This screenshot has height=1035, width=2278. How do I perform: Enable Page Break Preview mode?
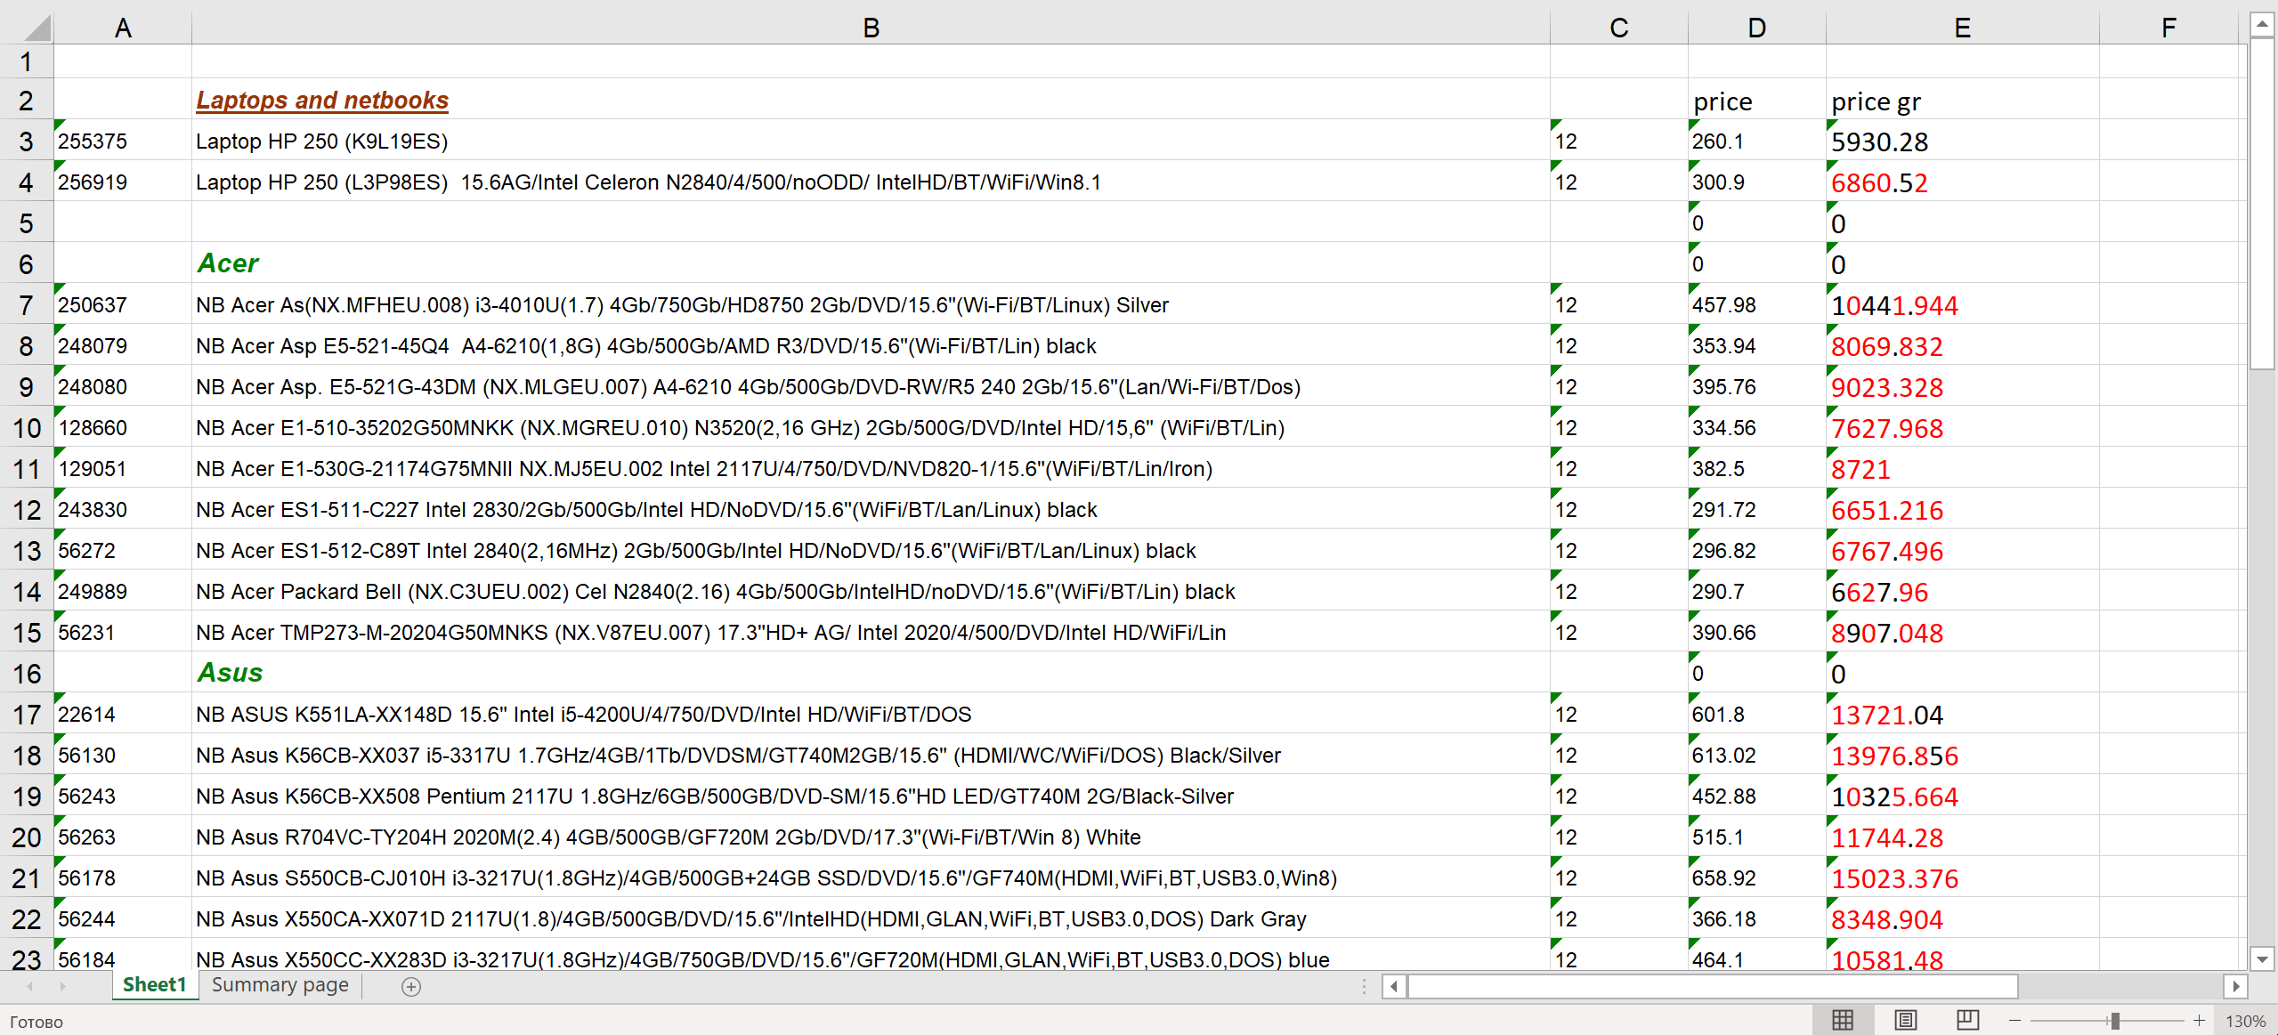(1968, 1020)
